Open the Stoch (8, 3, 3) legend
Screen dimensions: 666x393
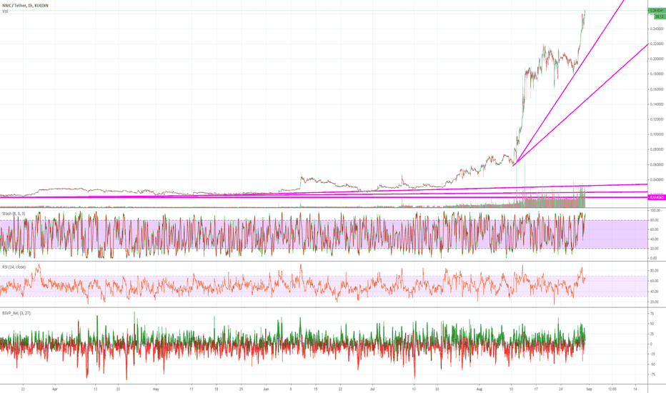coord(14,213)
